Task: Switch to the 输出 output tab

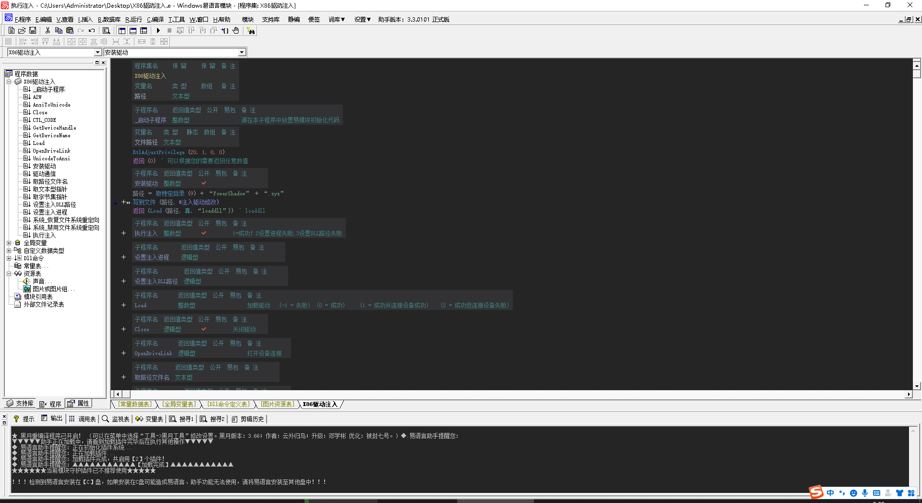Action: [x=52, y=419]
